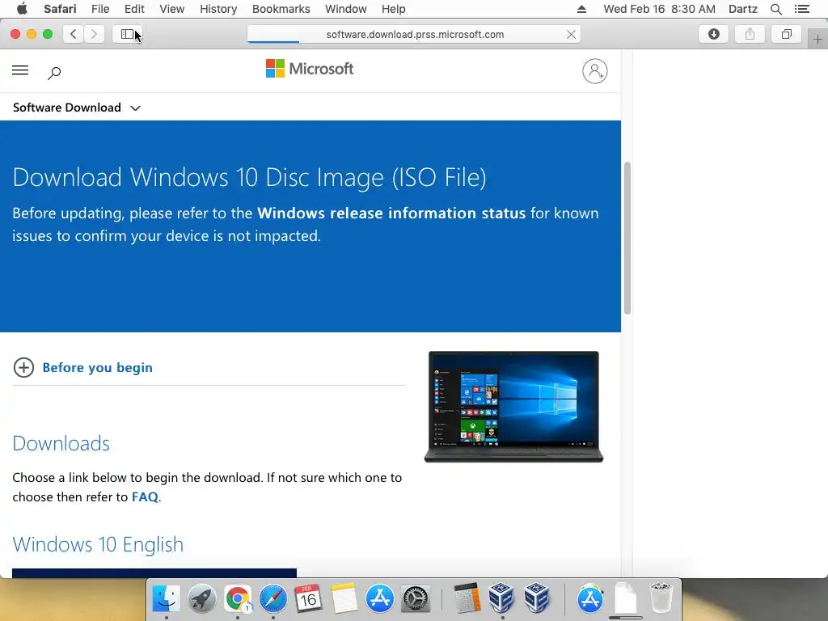828x621 pixels.
Task: Expand the Before you begin section
Action: [83, 368]
